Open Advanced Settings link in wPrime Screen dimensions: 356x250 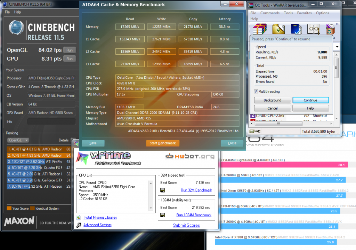[97, 225]
